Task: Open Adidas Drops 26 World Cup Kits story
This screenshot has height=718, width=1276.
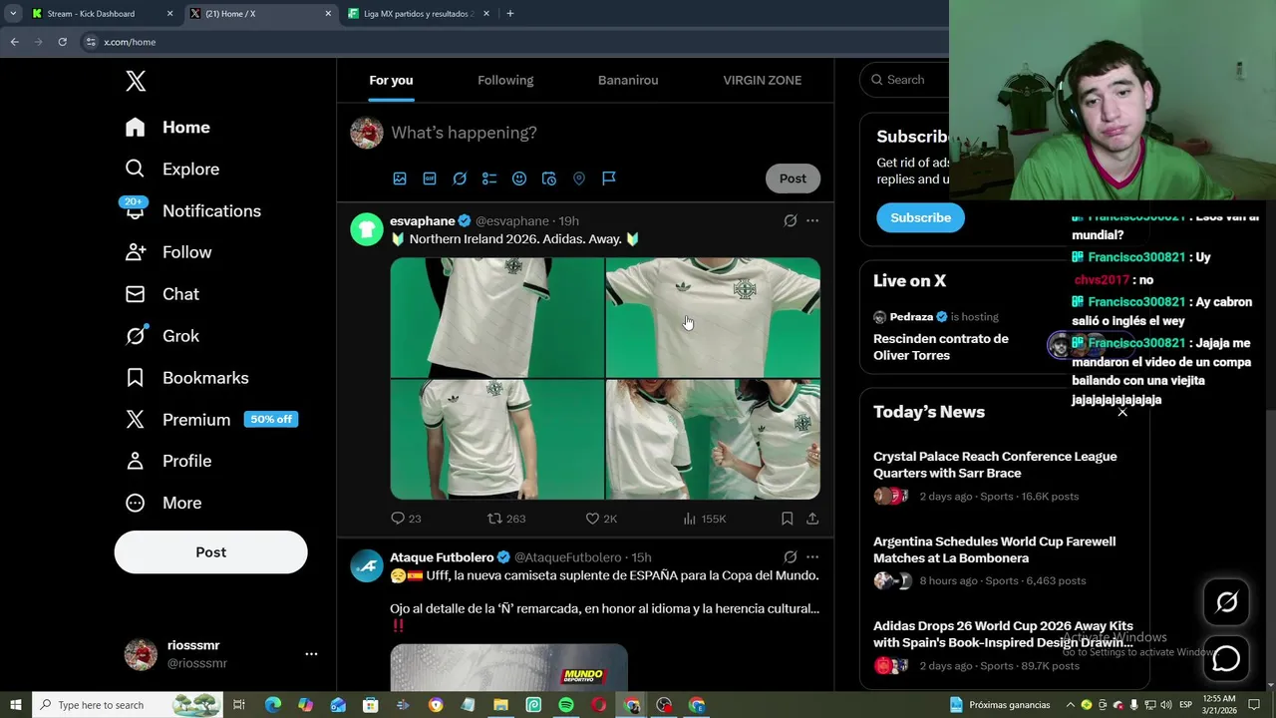Action: 1004,645
